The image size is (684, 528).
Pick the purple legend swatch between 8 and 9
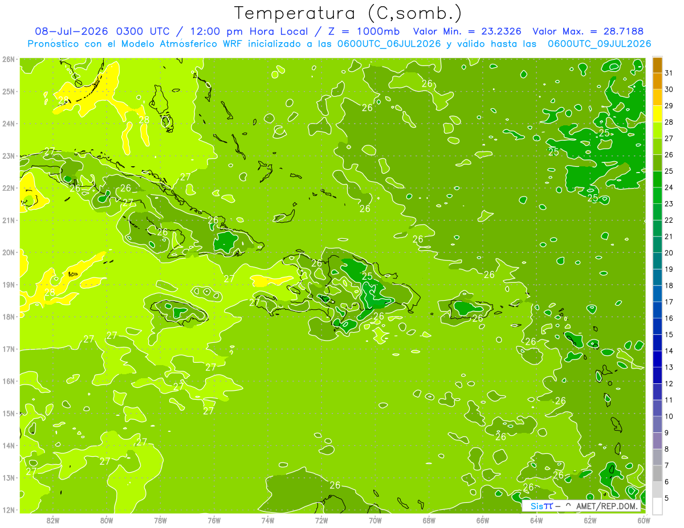pos(657,440)
